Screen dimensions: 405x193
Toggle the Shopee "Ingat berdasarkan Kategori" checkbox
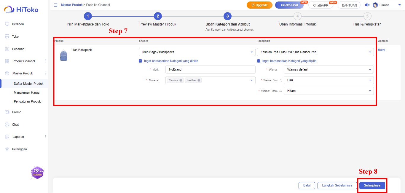pos(141,61)
